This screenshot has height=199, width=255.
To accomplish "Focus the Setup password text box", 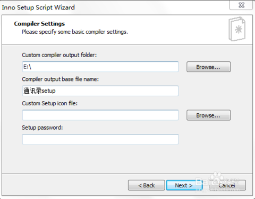I will click(100, 139).
